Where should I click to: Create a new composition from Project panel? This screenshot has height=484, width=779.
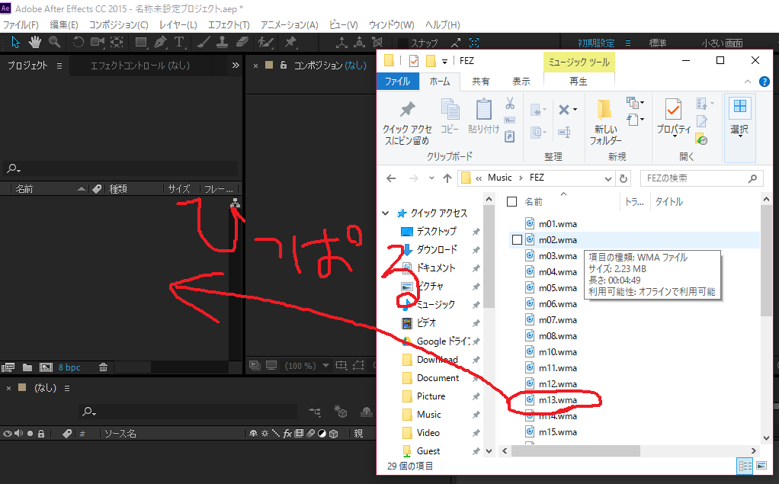46,367
